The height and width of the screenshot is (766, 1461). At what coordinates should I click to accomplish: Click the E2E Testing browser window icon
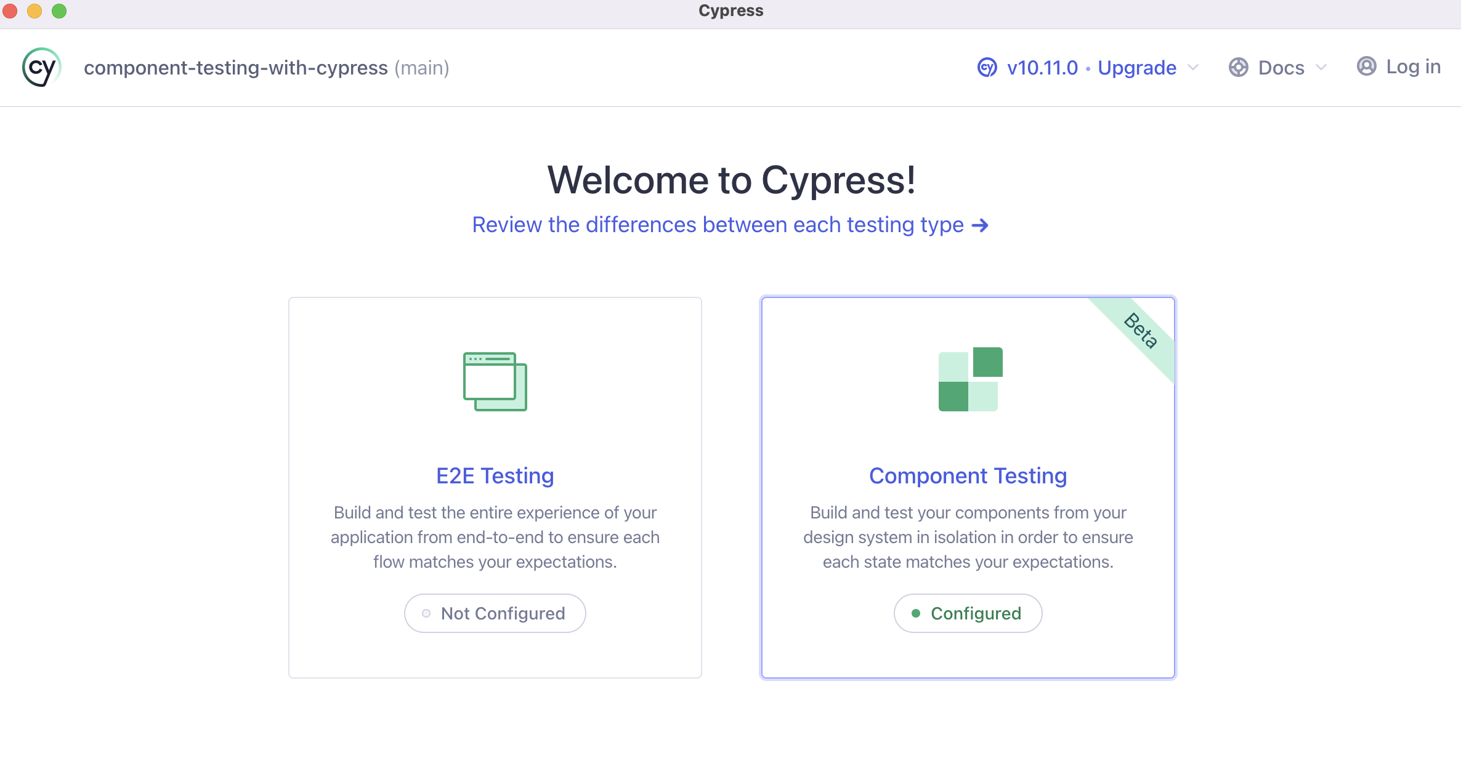click(x=495, y=381)
